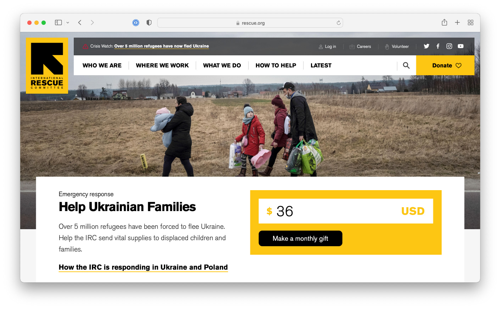Open the Where We Work menu

pos(162,65)
